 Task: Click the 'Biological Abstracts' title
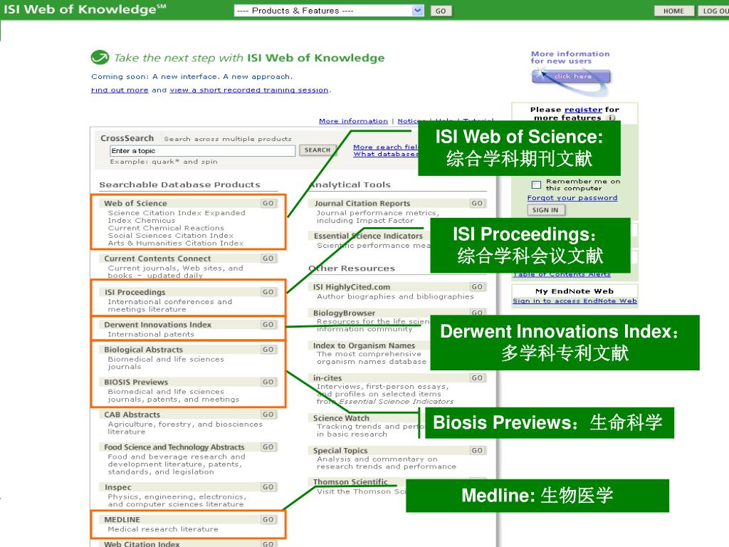tap(143, 349)
